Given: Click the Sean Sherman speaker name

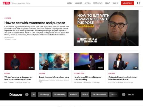Looking at the screenshot, I should pos(9,37).
